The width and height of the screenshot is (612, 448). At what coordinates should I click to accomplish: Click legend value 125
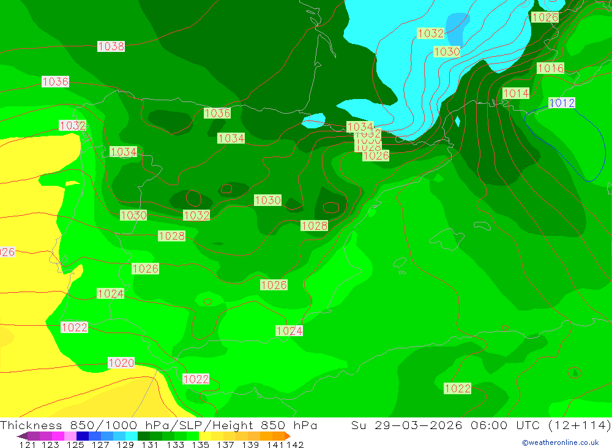point(75,445)
